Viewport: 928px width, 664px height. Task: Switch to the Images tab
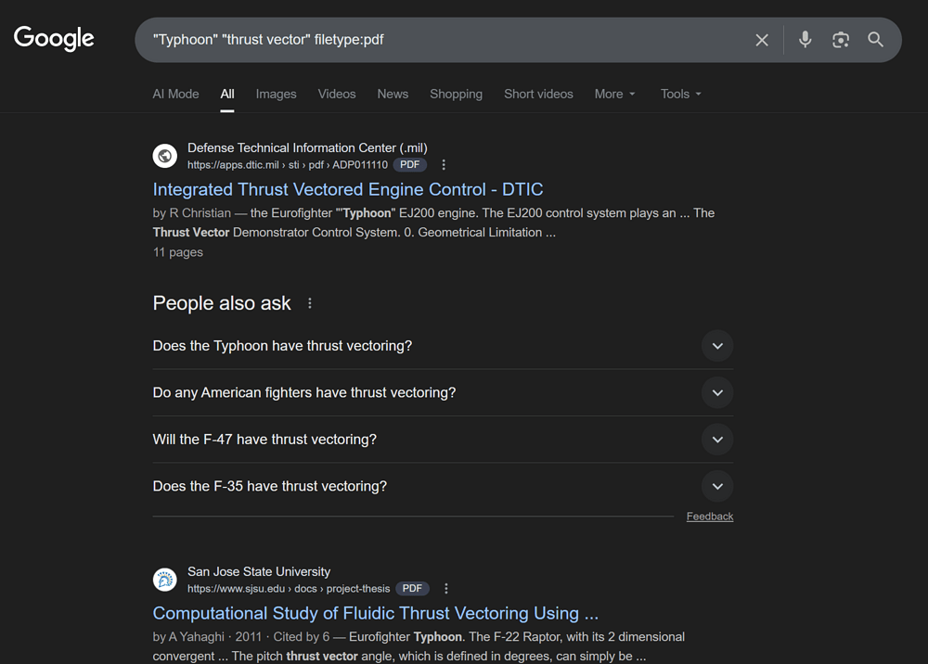[x=276, y=94]
